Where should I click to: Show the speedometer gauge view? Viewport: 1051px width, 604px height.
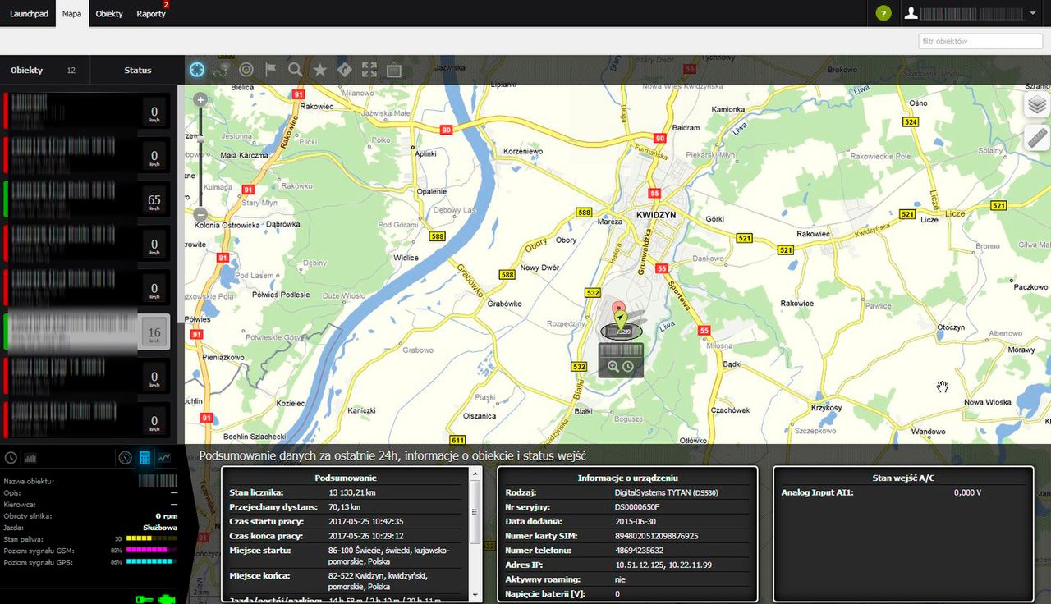coord(125,458)
